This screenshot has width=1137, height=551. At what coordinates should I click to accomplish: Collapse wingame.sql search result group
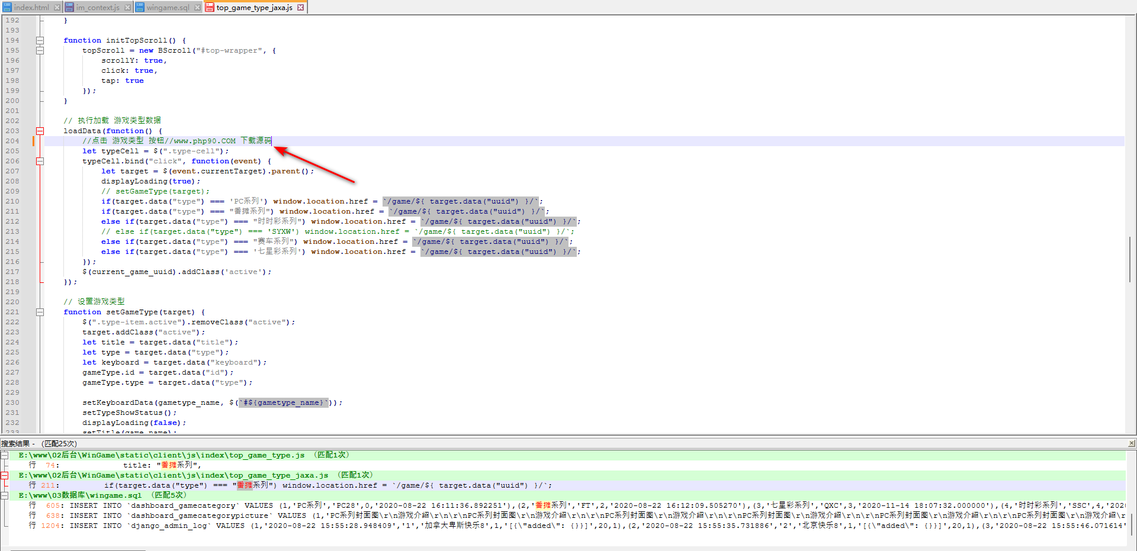point(4,495)
